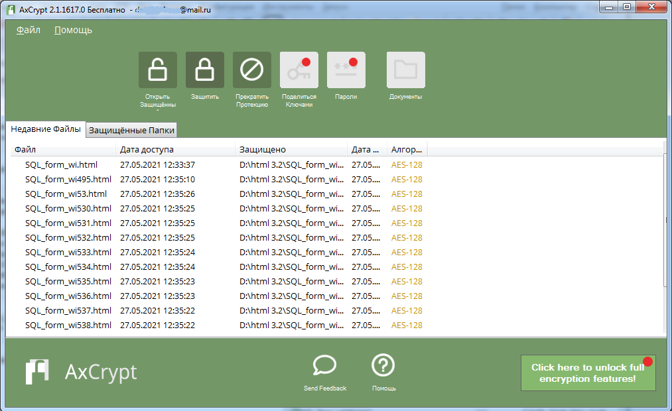
Task: Click the Send Feedback speech bubble icon
Action: (324, 365)
